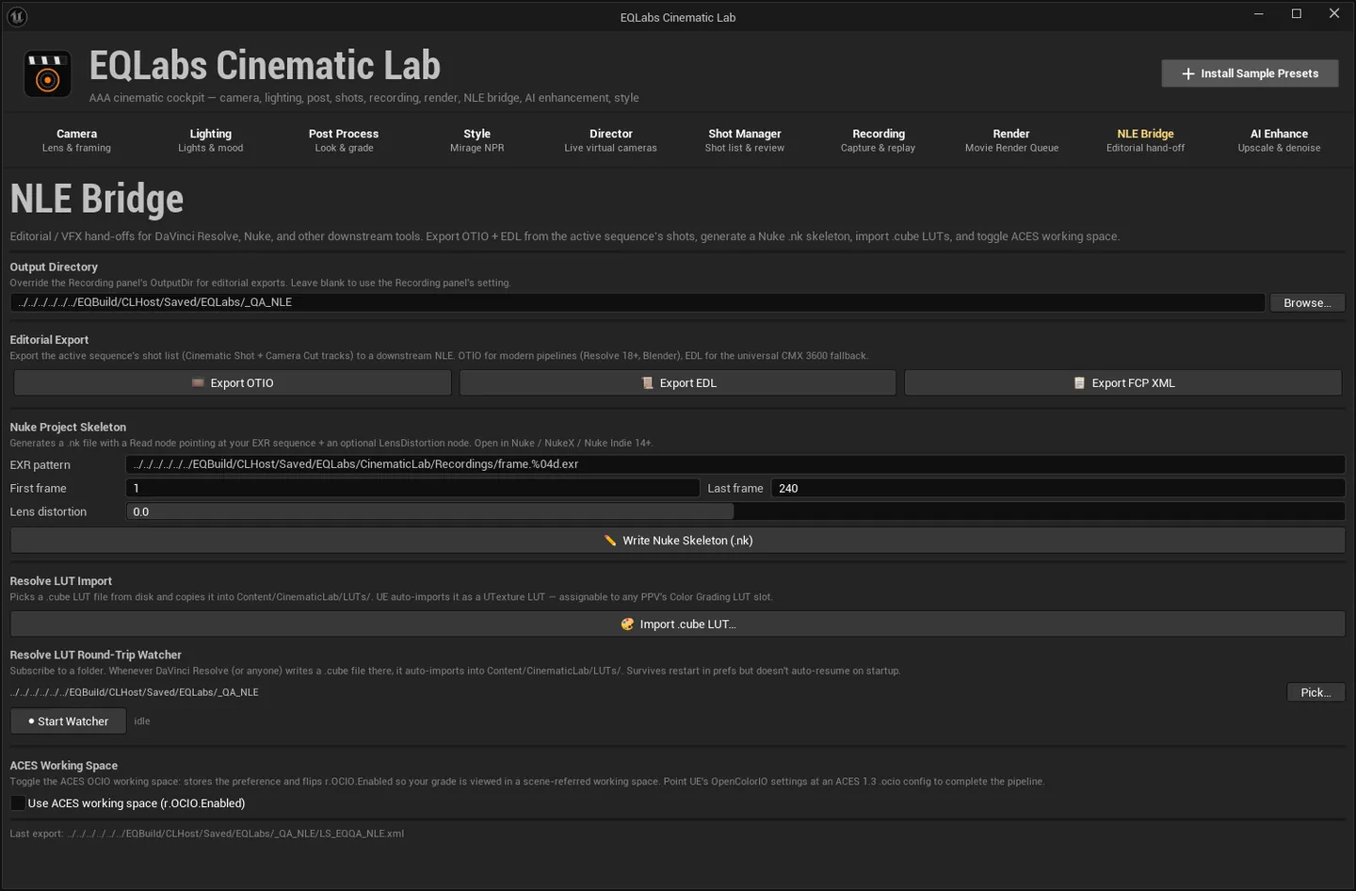Switch to the Recording tab

click(879, 140)
